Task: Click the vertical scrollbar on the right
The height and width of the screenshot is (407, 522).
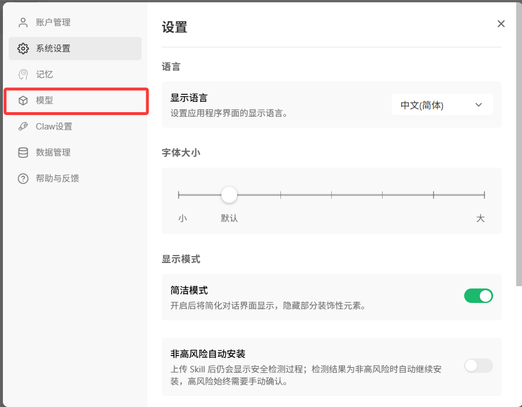Action: point(519,144)
